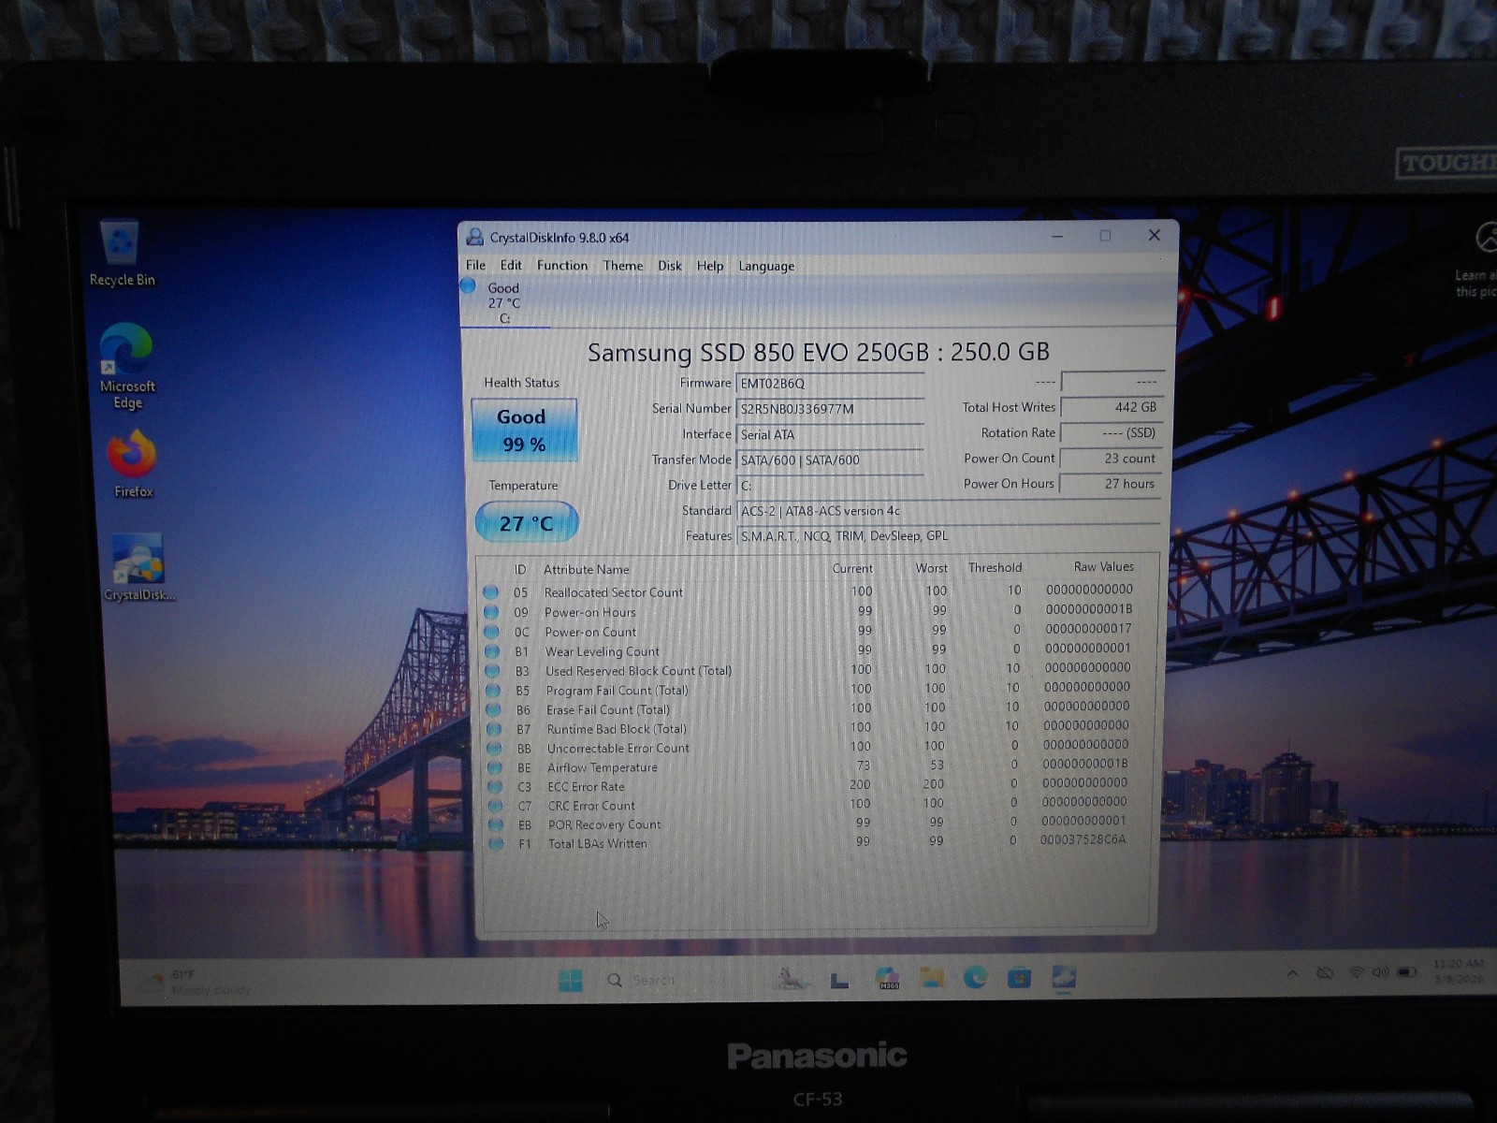Open Microsoft Store from the taskbar
The image size is (1497, 1123).
(1019, 978)
